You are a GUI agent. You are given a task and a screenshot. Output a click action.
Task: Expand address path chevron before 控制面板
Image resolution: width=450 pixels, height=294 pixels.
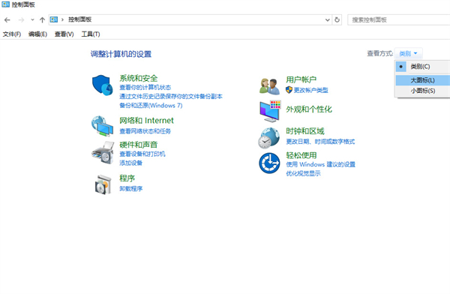62,19
